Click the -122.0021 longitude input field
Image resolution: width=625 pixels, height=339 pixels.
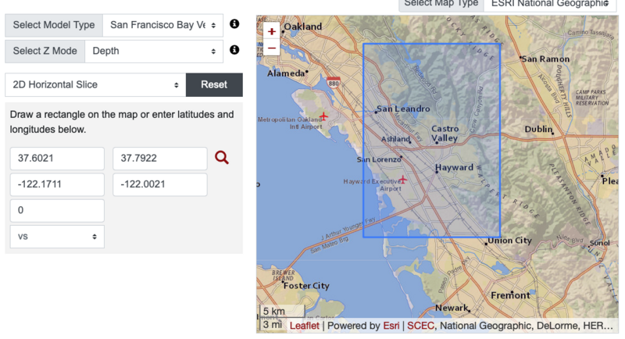(x=160, y=184)
